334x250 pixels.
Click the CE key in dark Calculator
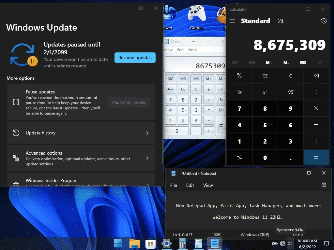coord(265,76)
